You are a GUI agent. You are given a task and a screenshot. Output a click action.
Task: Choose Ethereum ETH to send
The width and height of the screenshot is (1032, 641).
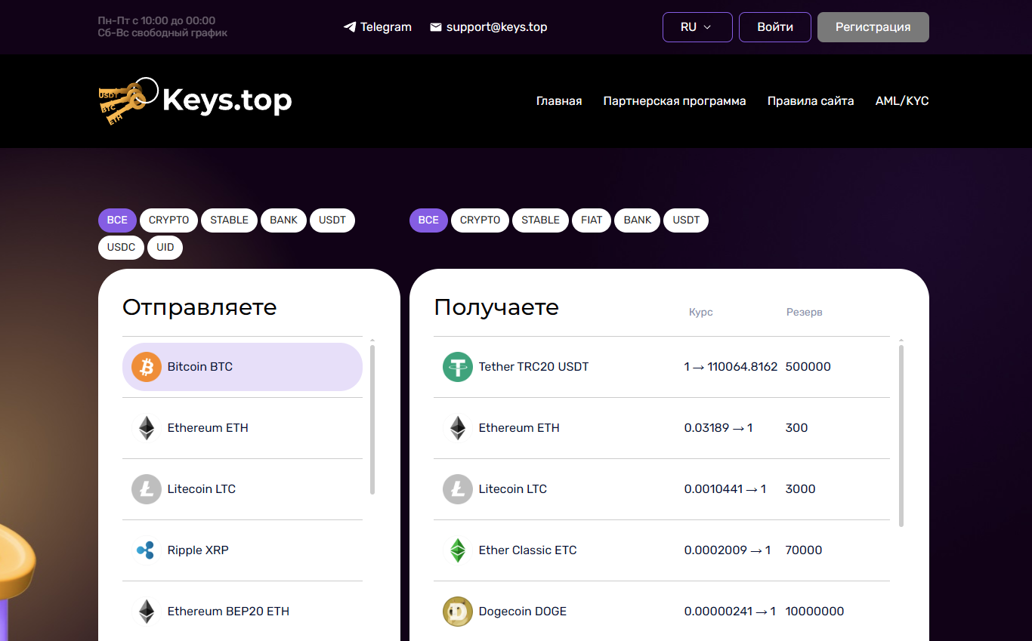pos(243,428)
